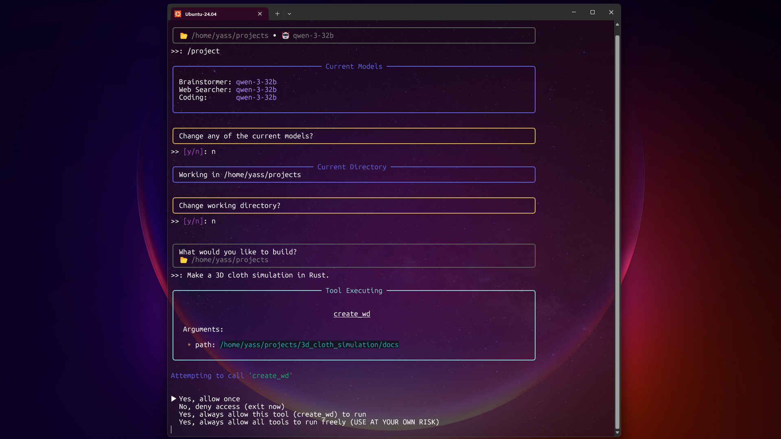
Task: Close the terminal window
Action: click(611, 12)
